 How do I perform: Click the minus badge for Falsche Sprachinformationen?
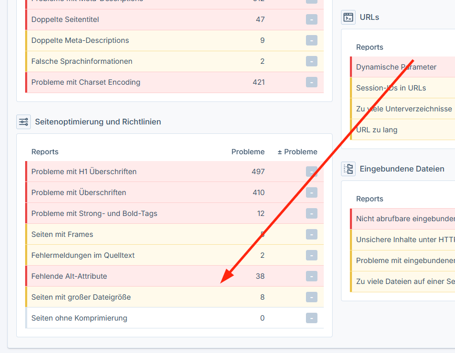(x=312, y=62)
